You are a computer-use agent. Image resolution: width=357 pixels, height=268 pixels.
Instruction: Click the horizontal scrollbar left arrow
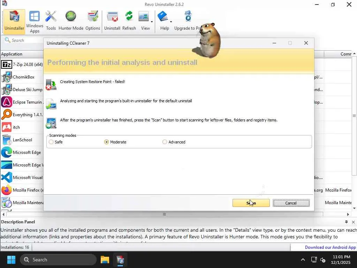3,214
